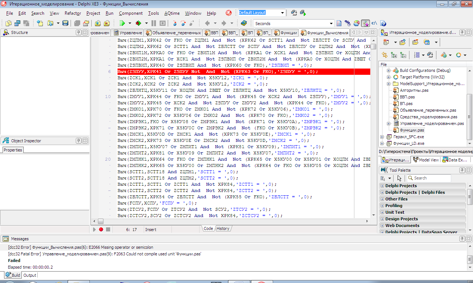
Task: Expand the Build Configurations (Debug) node
Action: click(388, 70)
